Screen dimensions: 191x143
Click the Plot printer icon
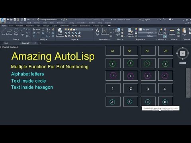(25, 19)
